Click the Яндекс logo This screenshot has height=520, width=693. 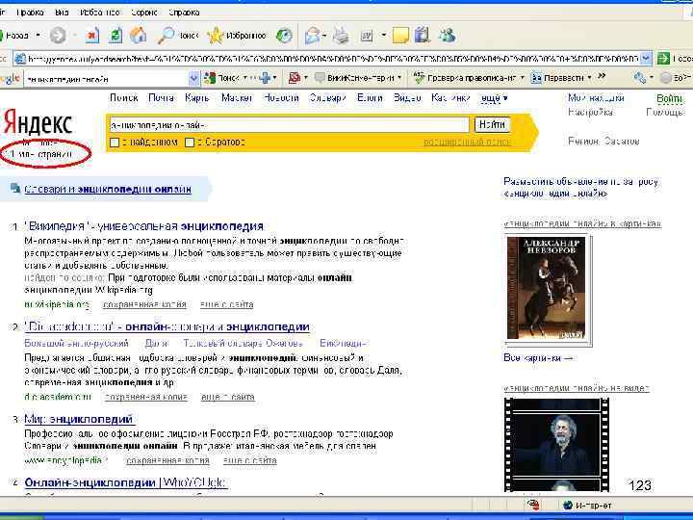pos(38,122)
